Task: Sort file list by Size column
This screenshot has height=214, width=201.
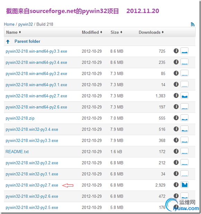Action: coord(116,32)
